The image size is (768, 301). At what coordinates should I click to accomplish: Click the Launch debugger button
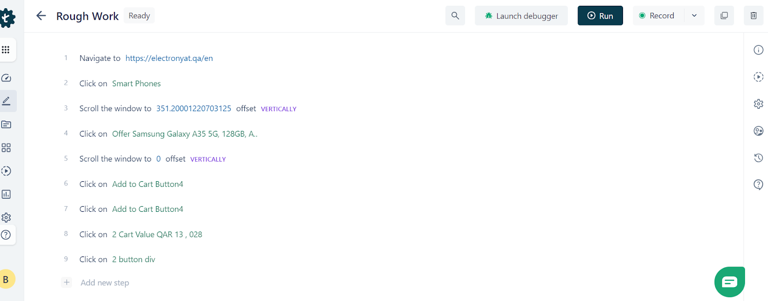[521, 16]
